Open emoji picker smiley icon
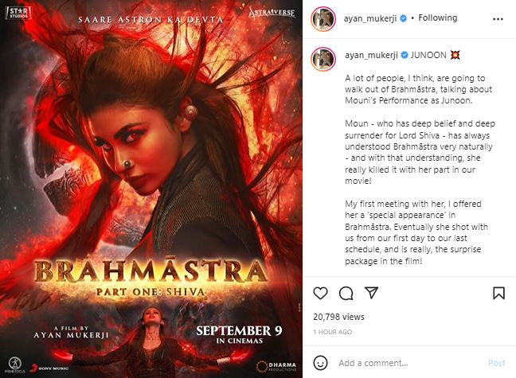 pos(320,363)
